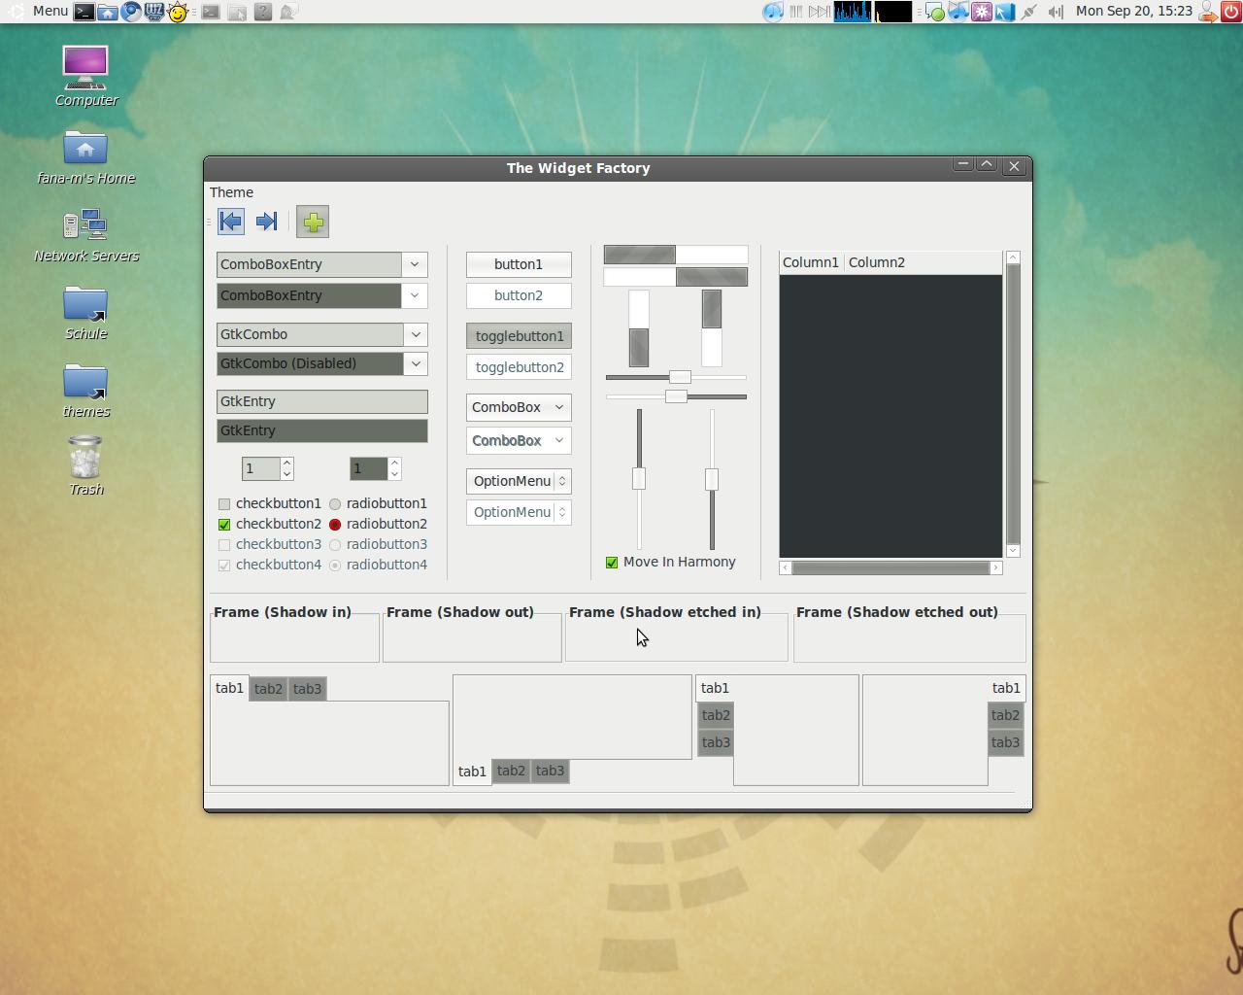The width and height of the screenshot is (1243, 995).
Task: Click the dark second GtkEntry field
Action: pyautogui.click(x=321, y=430)
